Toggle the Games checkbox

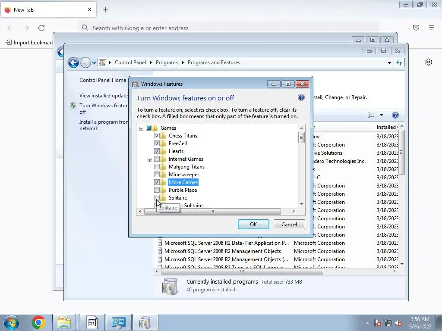[x=148, y=128]
